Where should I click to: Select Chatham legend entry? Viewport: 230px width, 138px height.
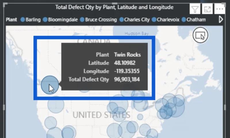(x=193, y=20)
